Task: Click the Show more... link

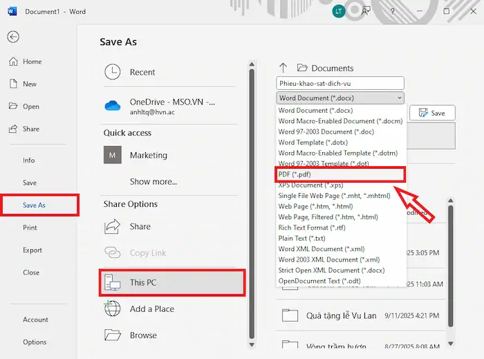Action: coord(153,182)
